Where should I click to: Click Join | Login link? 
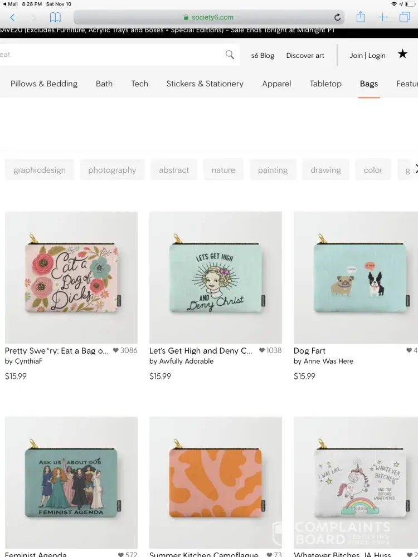[x=367, y=55]
